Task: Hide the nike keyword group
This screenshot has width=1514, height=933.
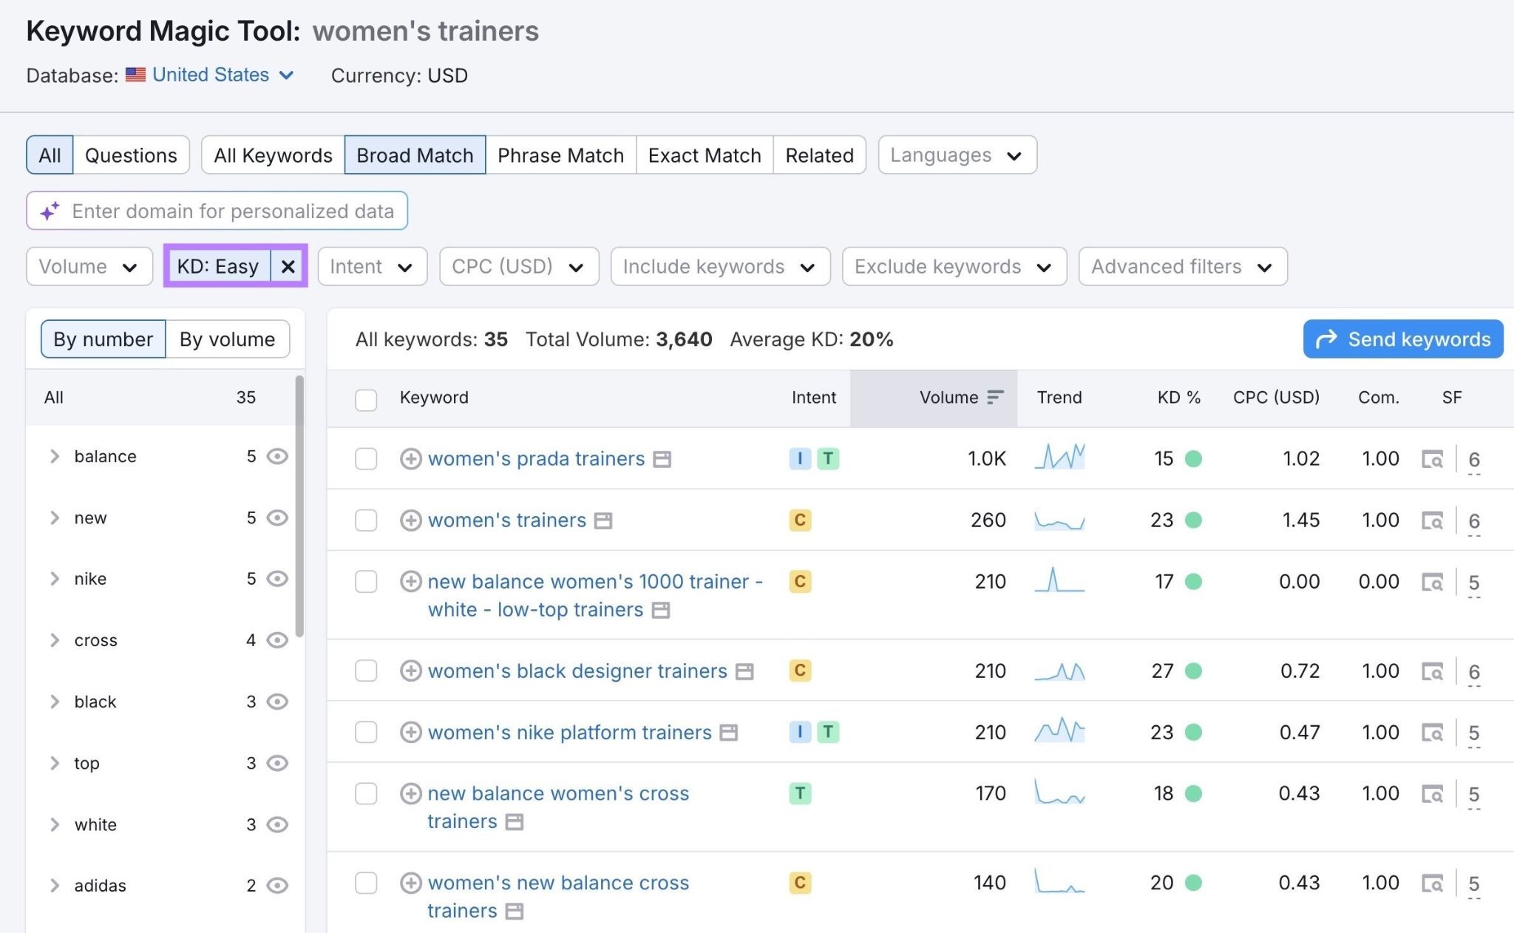Action: (277, 579)
